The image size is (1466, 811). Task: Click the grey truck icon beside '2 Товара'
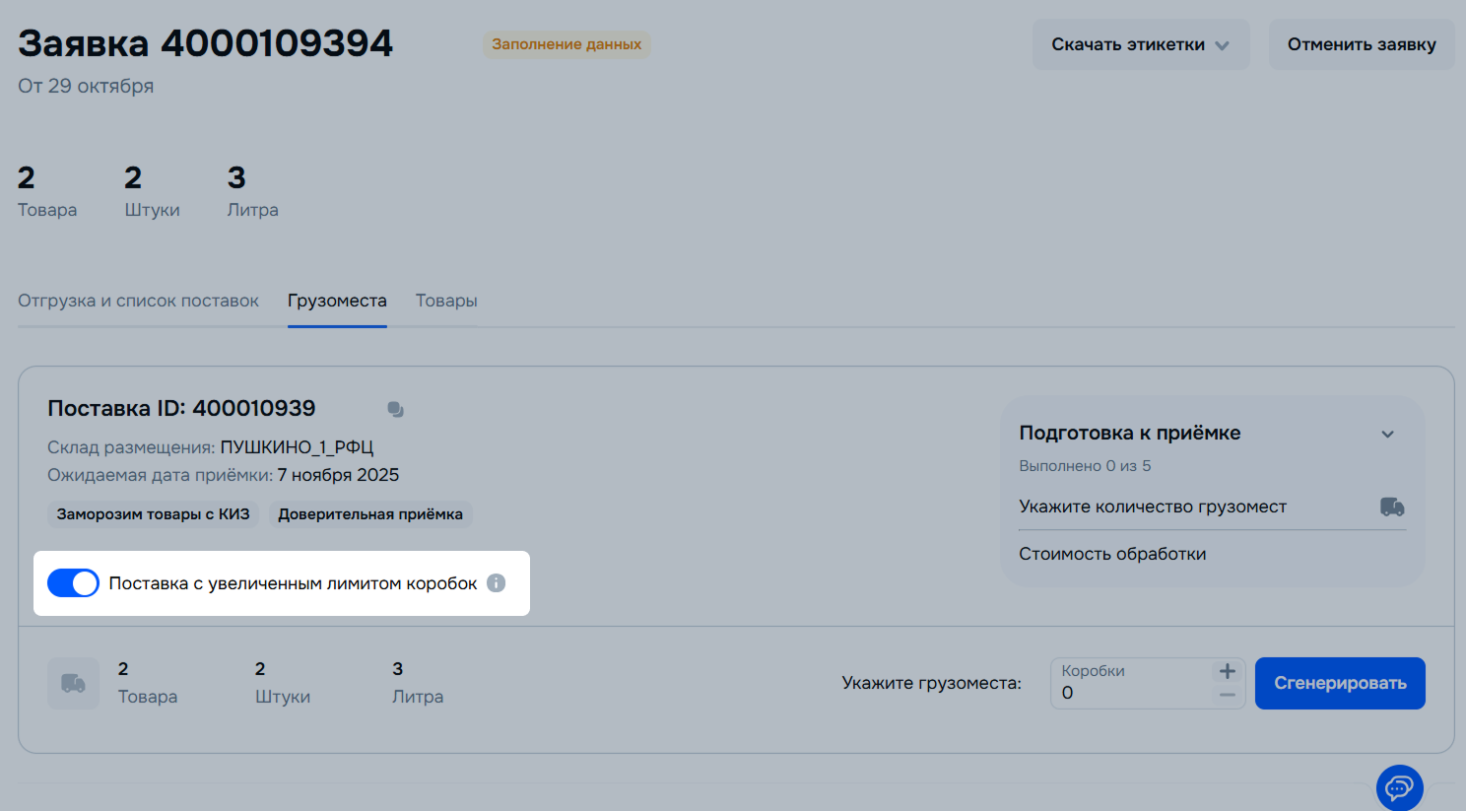pos(73,683)
